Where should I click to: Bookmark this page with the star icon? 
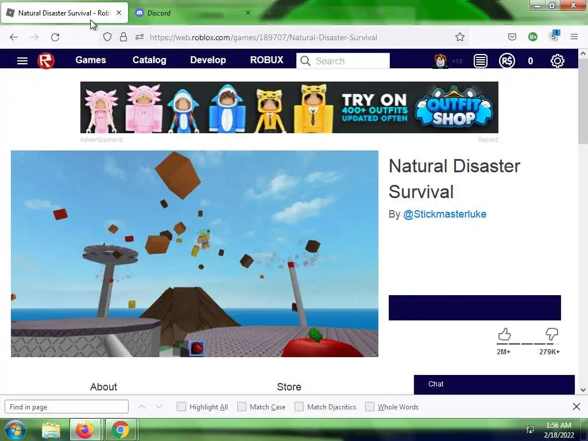click(x=460, y=37)
